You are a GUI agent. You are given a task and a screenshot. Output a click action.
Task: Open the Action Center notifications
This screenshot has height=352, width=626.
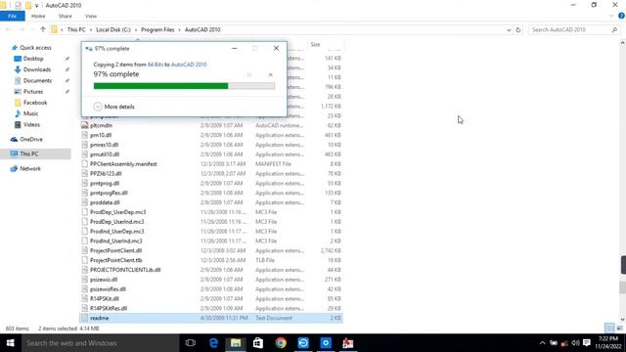(x=587, y=343)
